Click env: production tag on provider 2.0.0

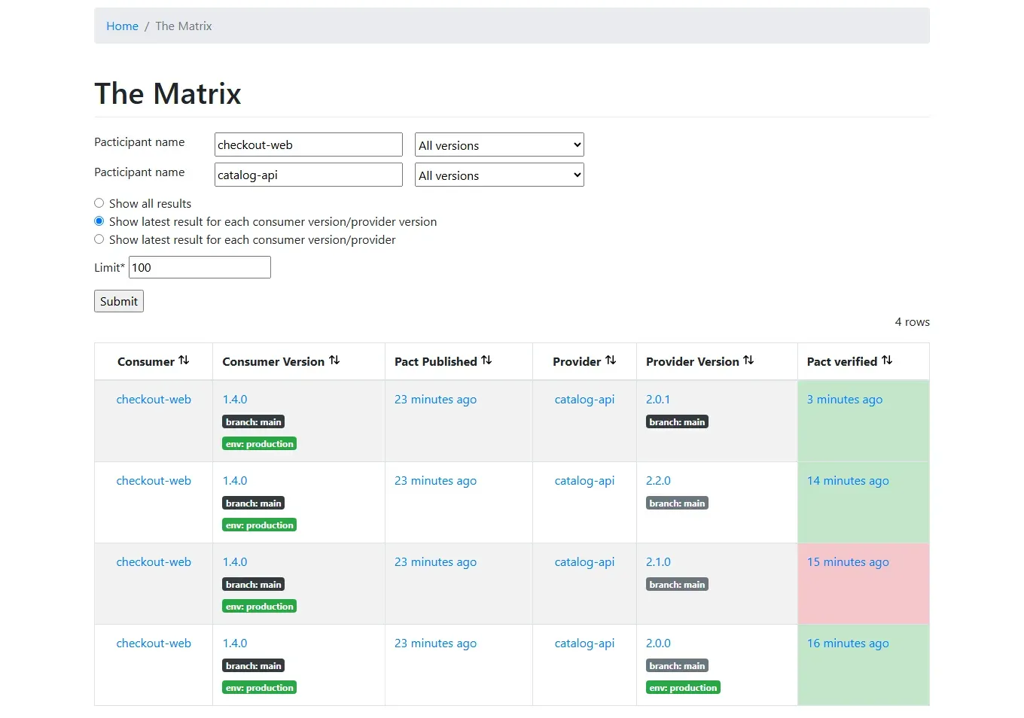click(683, 687)
